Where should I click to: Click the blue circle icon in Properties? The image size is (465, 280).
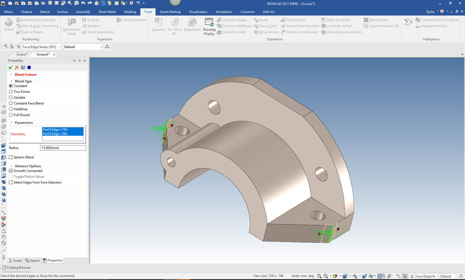29,67
